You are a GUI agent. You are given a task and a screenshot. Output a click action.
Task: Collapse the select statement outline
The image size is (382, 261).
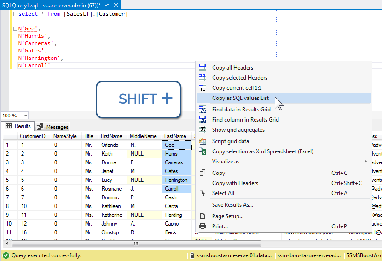click(x=15, y=14)
